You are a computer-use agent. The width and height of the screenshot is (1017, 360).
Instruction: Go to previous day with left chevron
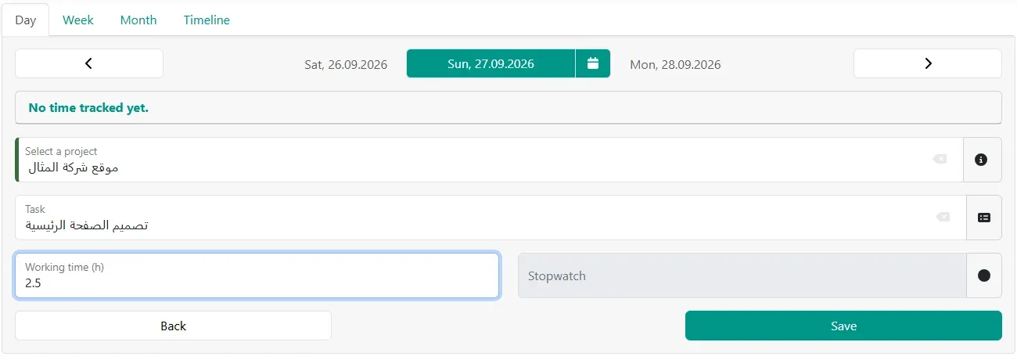89,63
